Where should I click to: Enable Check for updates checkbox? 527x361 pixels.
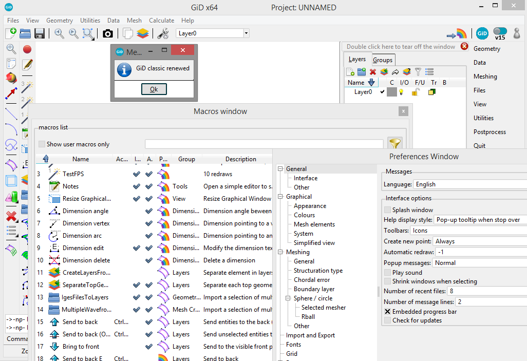[387, 320]
